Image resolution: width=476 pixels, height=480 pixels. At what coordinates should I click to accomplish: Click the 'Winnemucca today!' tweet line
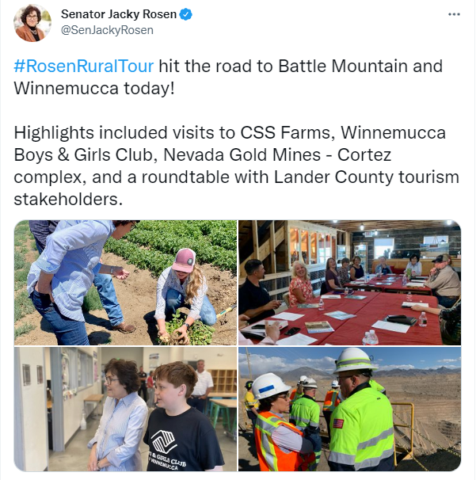[94, 89]
